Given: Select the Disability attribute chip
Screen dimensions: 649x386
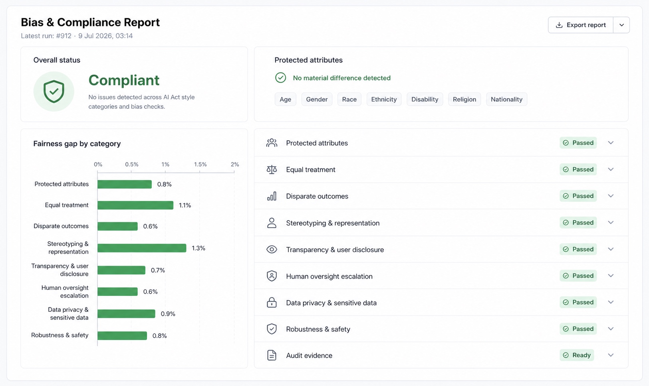Looking at the screenshot, I should pos(425,99).
